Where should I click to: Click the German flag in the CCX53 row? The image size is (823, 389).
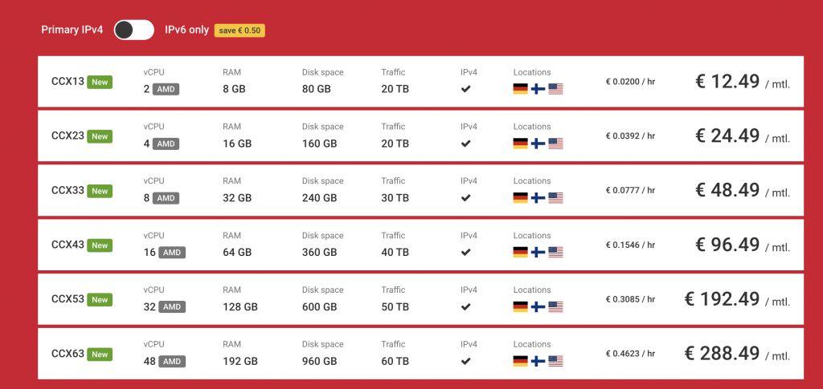(520, 307)
